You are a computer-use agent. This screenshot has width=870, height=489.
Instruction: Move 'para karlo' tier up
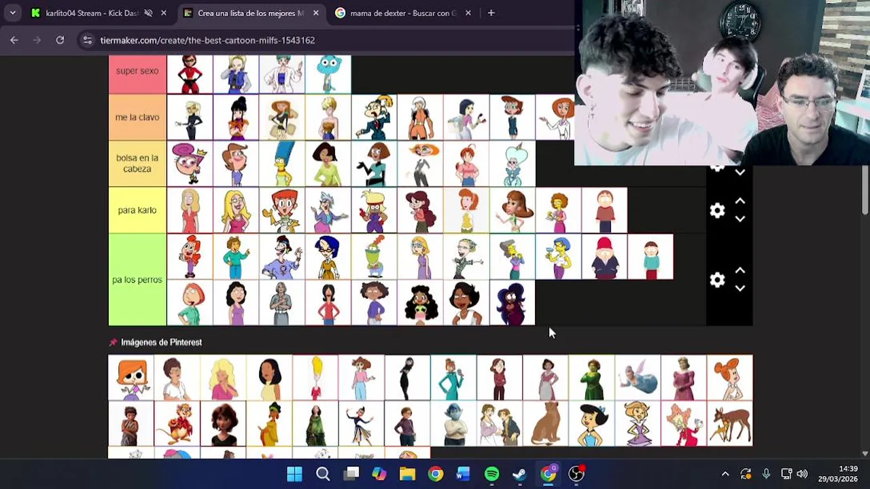tap(740, 202)
